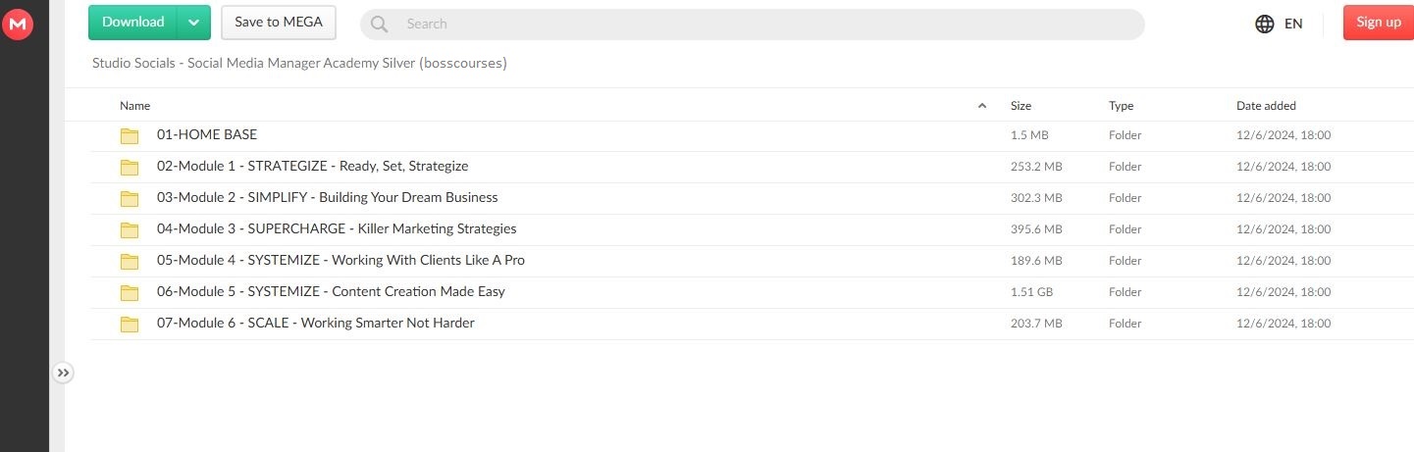
Task: Open 06-Module 5 Content Creation Made Easy folder
Action: click(x=331, y=292)
